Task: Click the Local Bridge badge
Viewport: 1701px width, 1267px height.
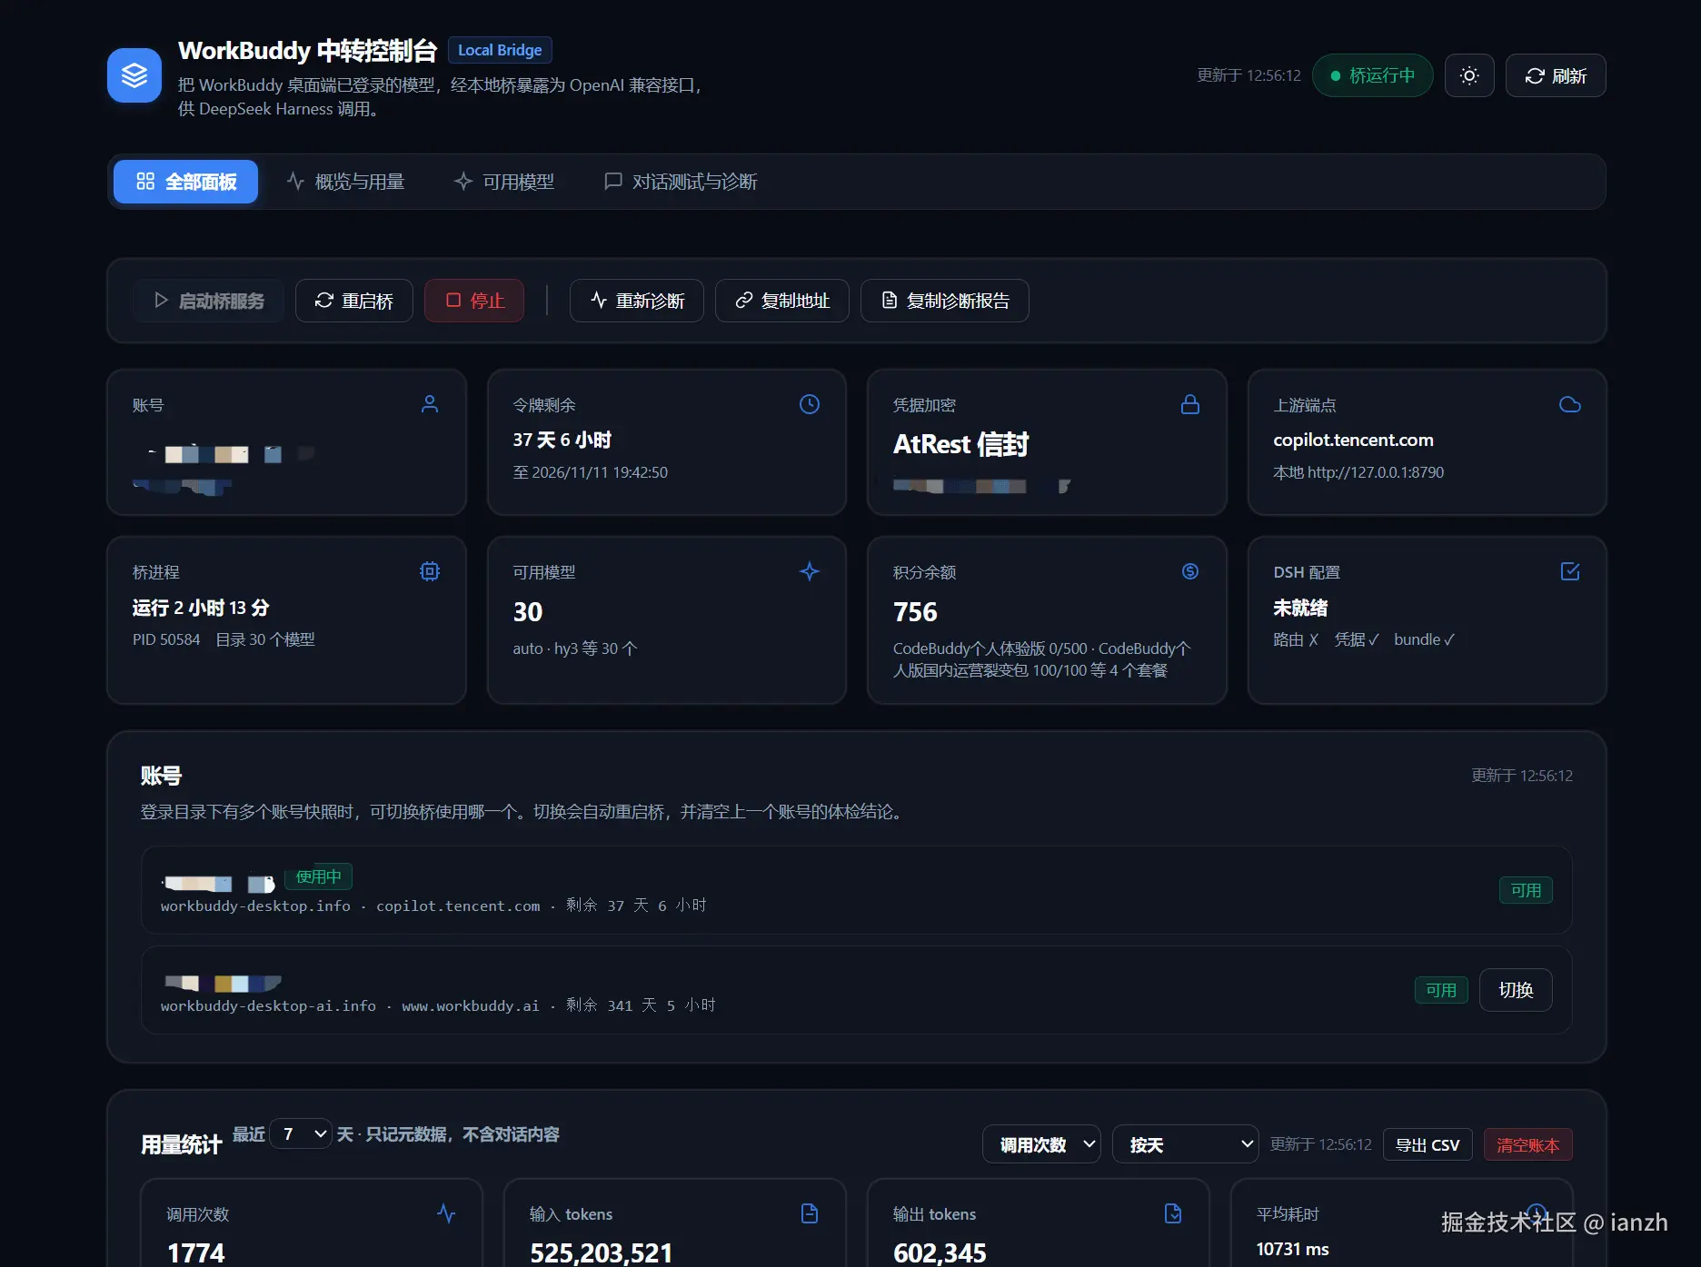Action: pyautogui.click(x=500, y=50)
